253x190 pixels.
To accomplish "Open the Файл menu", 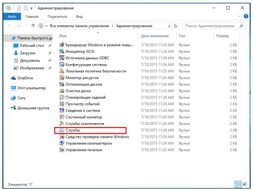I will click(12, 17).
